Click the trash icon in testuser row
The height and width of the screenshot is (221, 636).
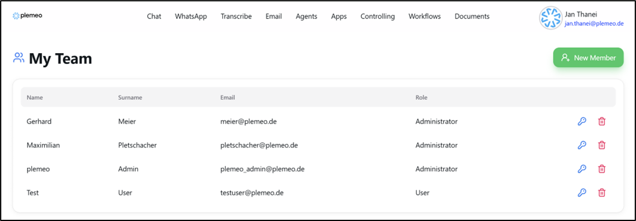coord(602,193)
